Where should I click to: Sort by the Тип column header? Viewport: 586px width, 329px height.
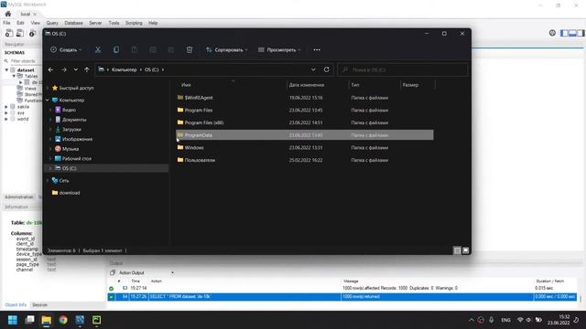point(355,85)
